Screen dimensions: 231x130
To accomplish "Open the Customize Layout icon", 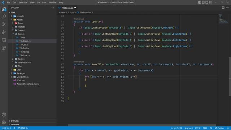I will 210,3.
